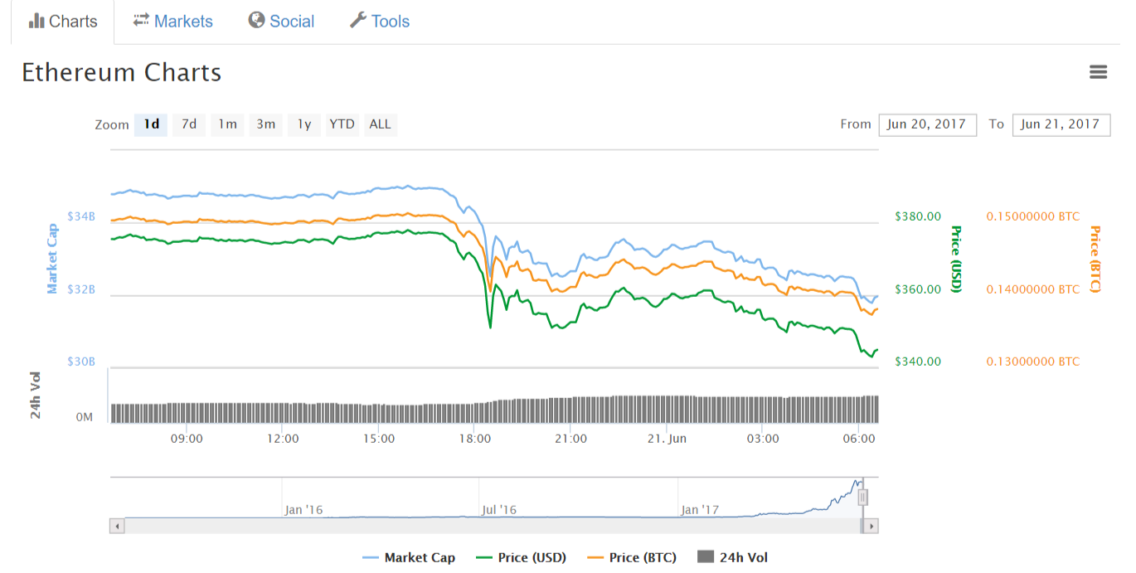Click the Social tab globe icon

[x=256, y=20]
